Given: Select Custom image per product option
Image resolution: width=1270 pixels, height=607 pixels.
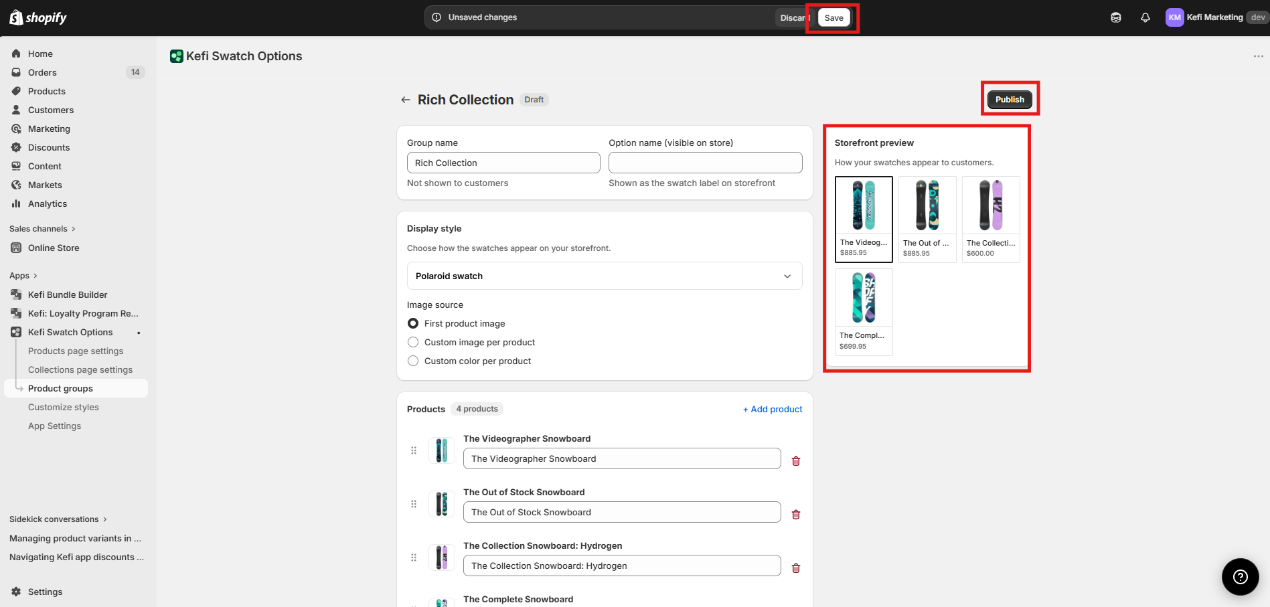Looking at the screenshot, I should point(413,342).
